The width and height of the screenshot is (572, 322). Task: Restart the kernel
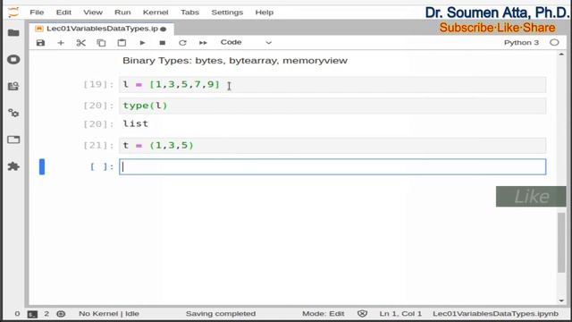pyautogui.click(x=182, y=43)
